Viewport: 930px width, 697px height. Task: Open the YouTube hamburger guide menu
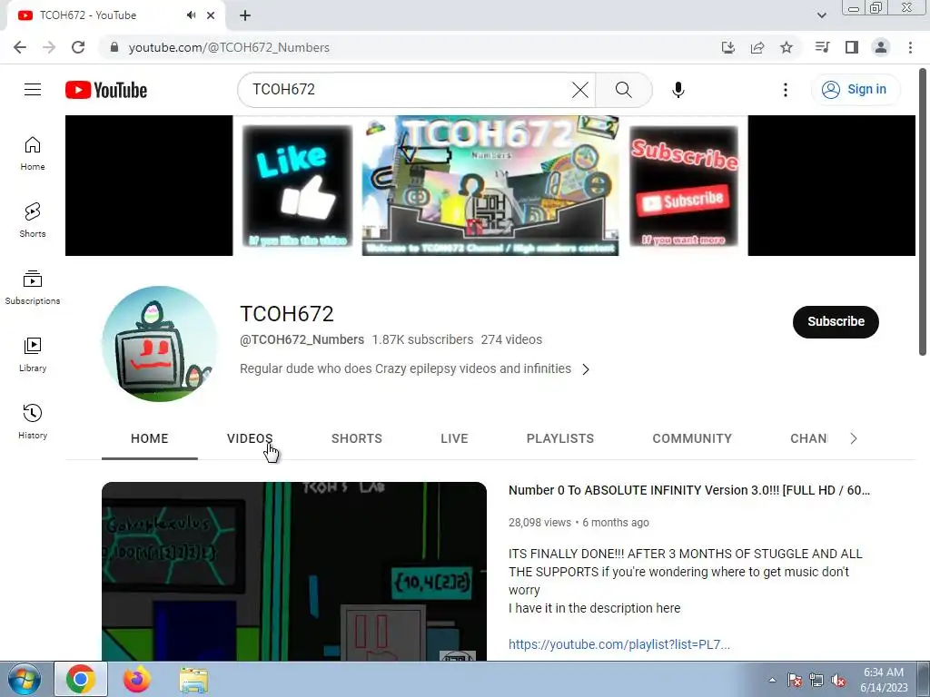point(33,90)
